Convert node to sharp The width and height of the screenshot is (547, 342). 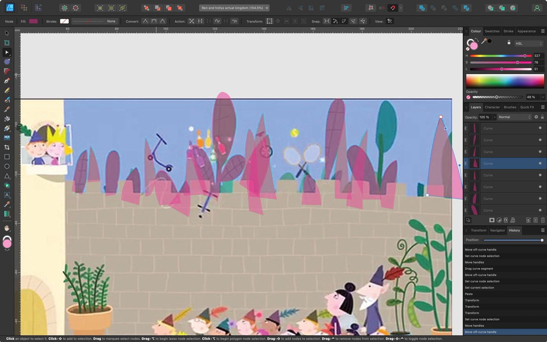click(145, 21)
